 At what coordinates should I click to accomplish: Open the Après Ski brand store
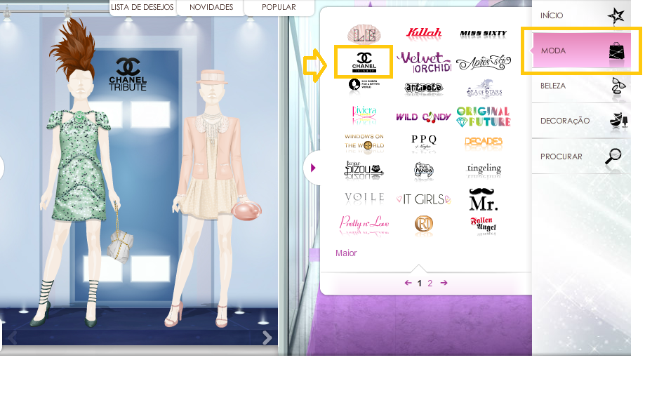coord(484,62)
